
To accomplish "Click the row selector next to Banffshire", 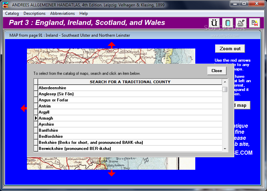I will (36, 130).
